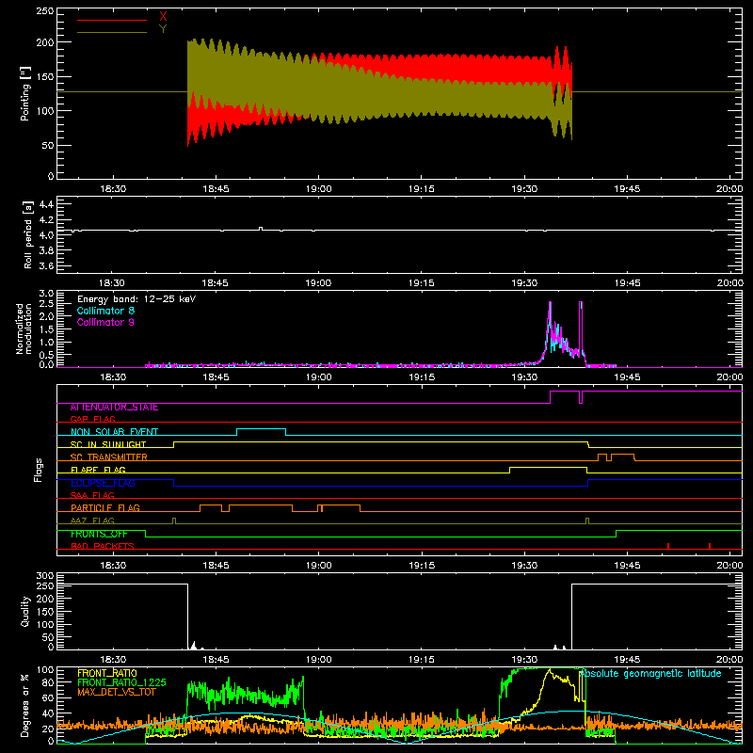The image size is (753, 753).
Task: Click the first red BAD_PACKETS spike
Action: coord(668,546)
